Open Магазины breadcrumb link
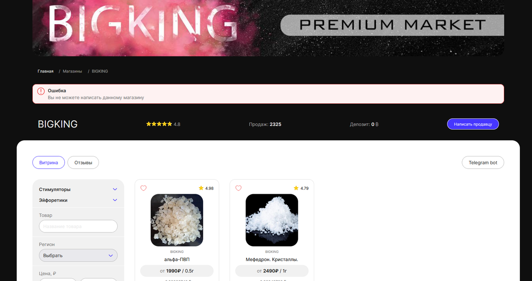This screenshot has width=532, height=281. 72,71
